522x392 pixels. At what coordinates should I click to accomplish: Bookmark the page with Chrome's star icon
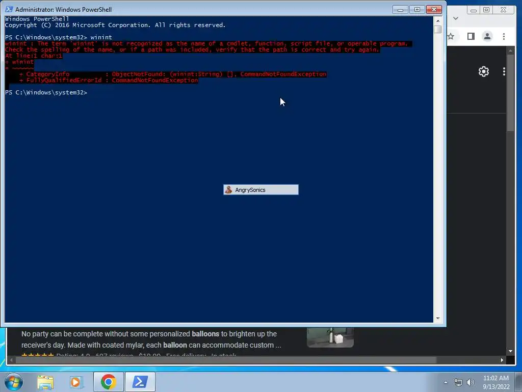coord(451,36)
